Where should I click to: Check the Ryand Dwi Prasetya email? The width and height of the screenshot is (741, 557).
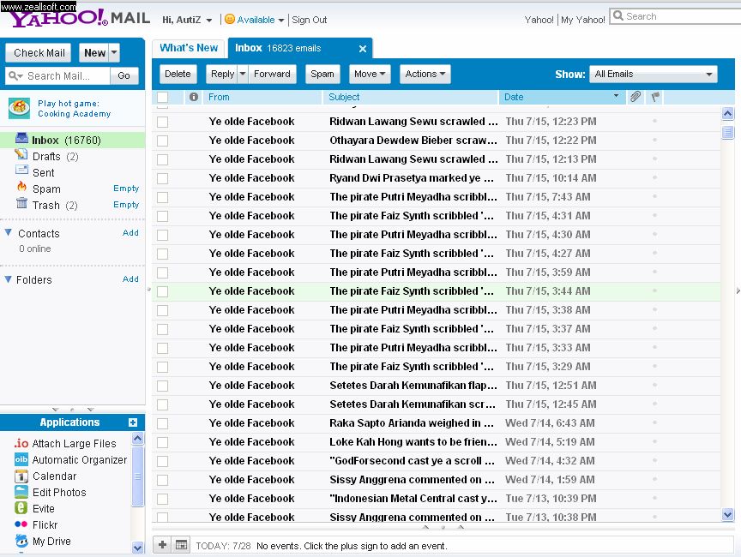(163, 178)
